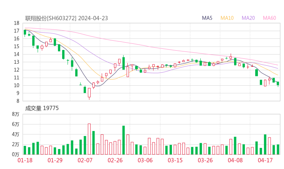Click the tallest green volume bar

click(124, 140)
